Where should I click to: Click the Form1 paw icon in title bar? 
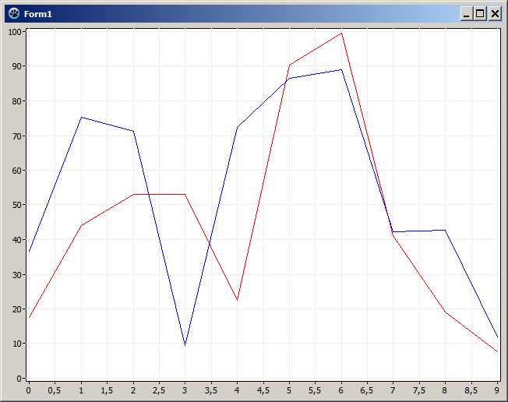[x=14, y=13]
